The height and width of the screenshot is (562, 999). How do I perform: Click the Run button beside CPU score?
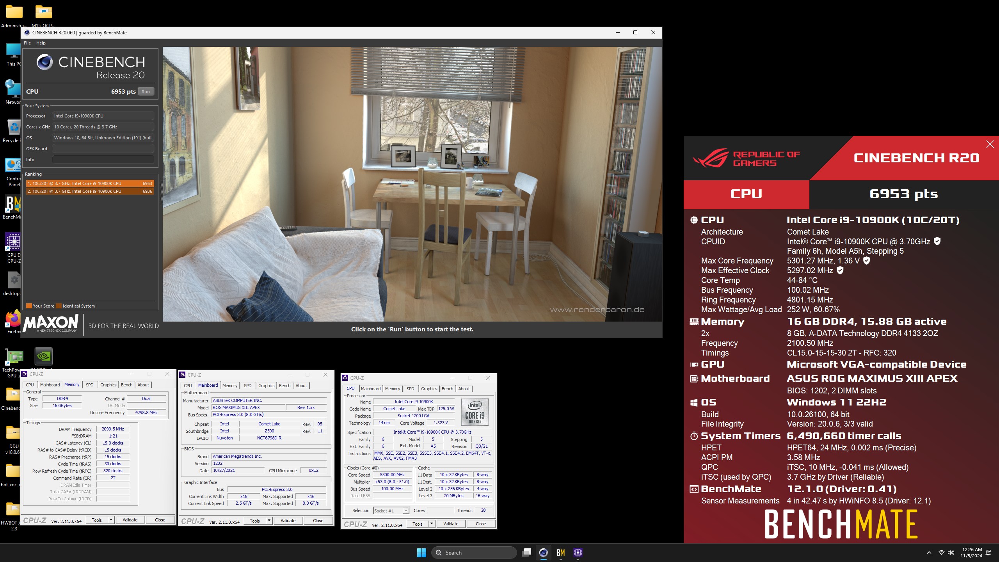tap(146, 92)
